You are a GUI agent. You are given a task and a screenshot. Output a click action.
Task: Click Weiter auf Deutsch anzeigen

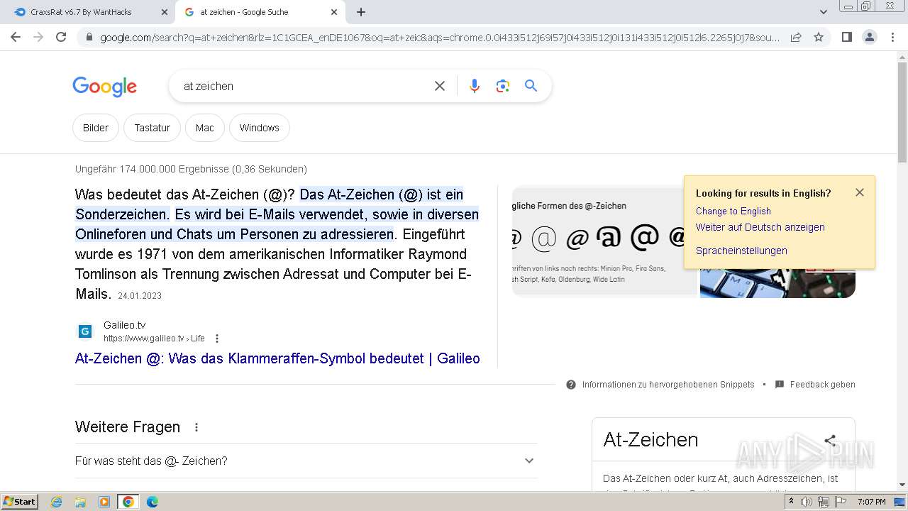pos(760,227)
